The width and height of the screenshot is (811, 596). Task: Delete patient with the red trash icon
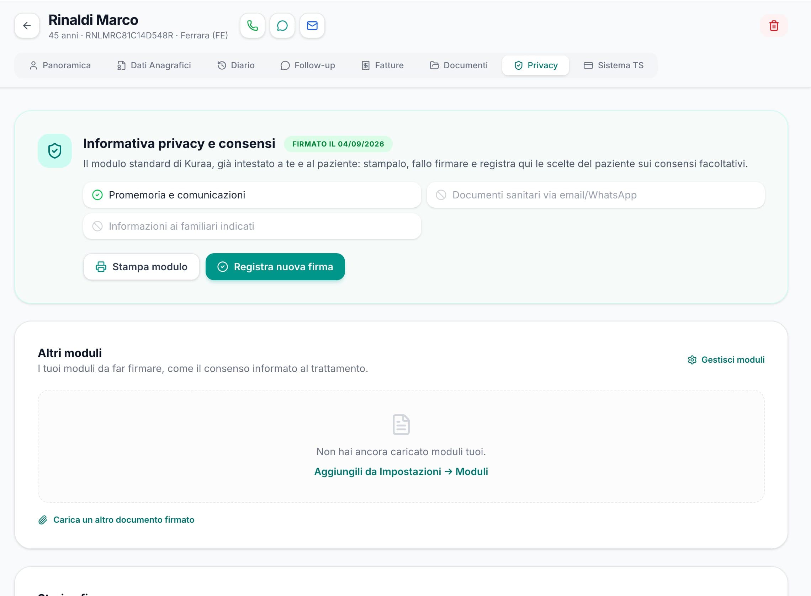tap(774, 26)
